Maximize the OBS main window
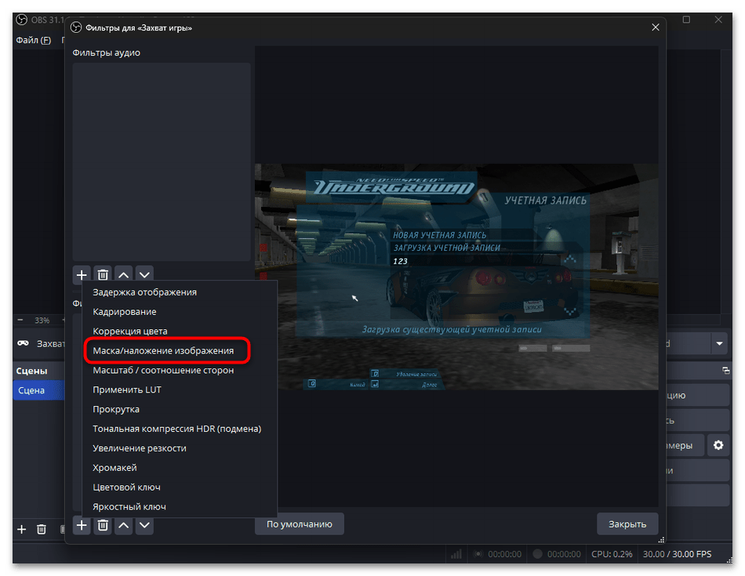Image resolution: width=745 pixels, height=576 pixels. [x=686, y=20]
